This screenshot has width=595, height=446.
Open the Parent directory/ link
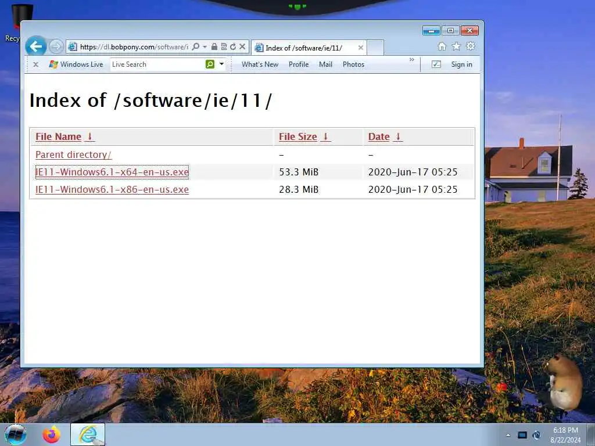pos(73,154)
